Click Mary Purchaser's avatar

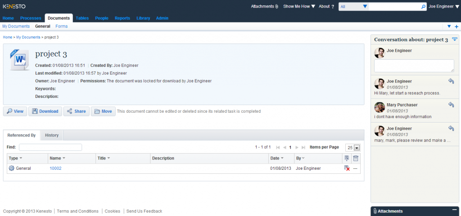(380, 107)
